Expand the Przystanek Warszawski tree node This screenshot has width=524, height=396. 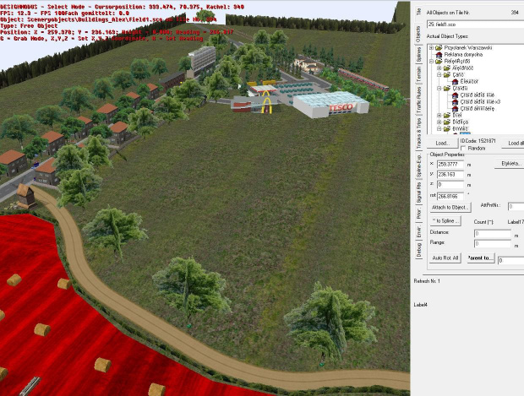click(x=431, y=48)
